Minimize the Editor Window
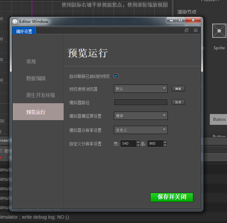 [x=171, y=20]
